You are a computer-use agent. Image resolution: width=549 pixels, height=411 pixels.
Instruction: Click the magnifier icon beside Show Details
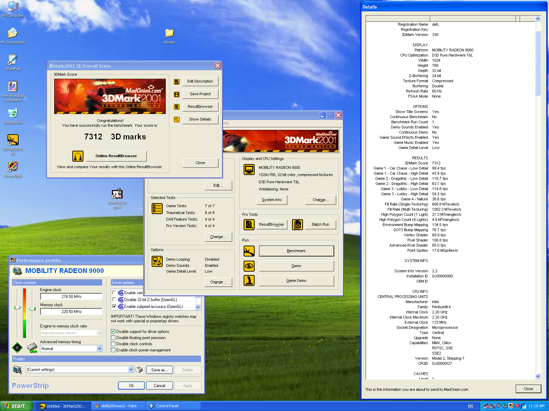tap(177, 120)
